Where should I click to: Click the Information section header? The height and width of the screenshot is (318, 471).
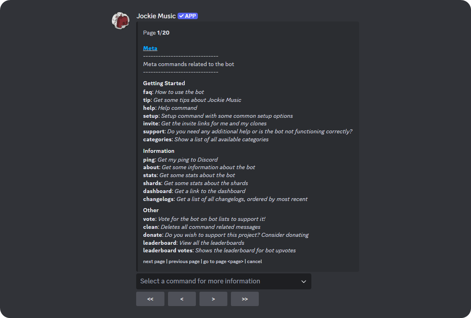pos(158,151)
